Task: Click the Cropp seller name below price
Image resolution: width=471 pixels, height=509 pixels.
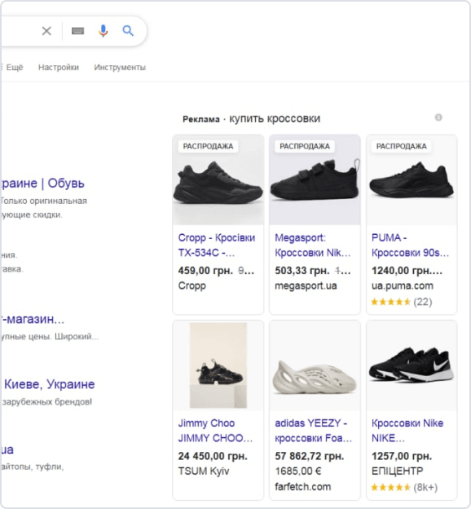Action: 192,286
